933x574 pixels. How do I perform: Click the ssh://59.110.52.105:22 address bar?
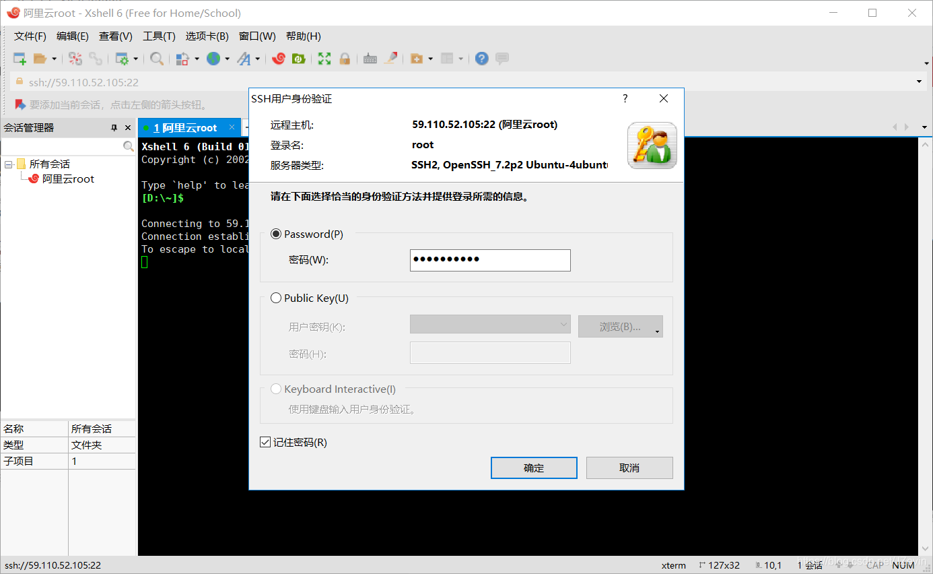coord(461,82)
